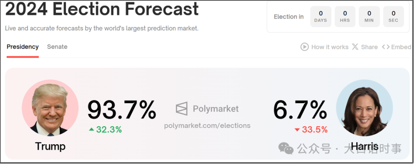This screenshot has width=415, height=165.
Task: Click Harris's 6.7% forecast value
Action: [300, 109]
